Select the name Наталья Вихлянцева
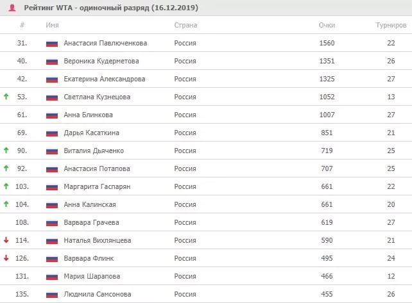 tap(97, 240)
